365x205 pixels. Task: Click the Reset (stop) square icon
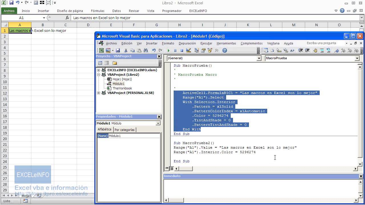[x=182, y=50]
